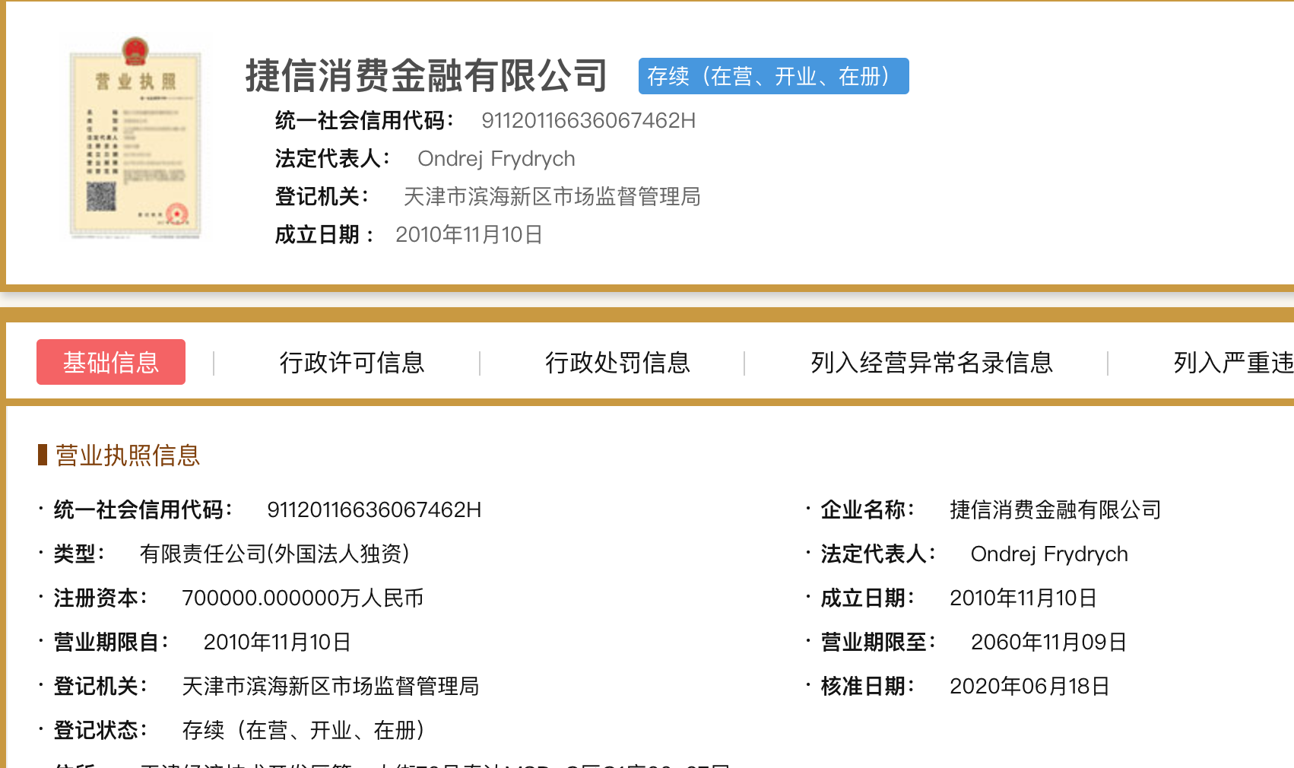1294x768 pixels.
Task: Click the 营业执照信息 section heading
Action: [127, 455]
